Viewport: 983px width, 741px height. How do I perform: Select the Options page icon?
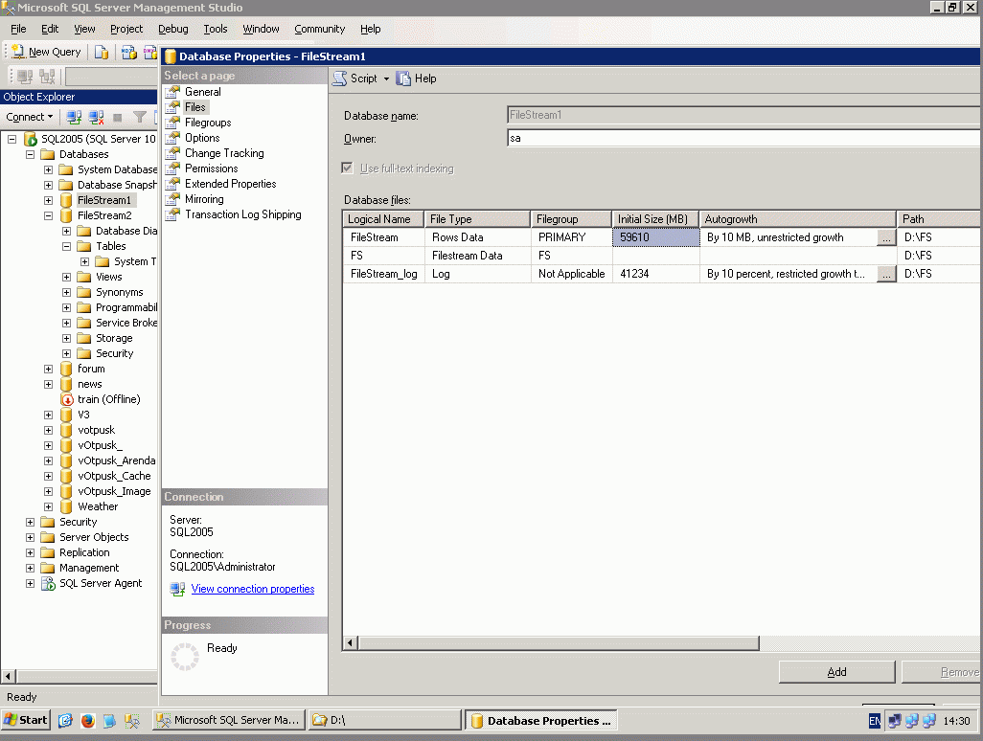(173, 138)
